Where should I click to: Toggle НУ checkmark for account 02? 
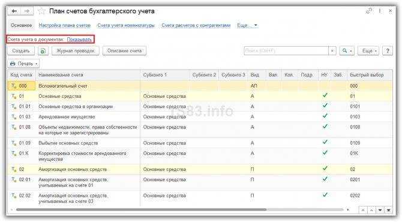tap(325, 169)
